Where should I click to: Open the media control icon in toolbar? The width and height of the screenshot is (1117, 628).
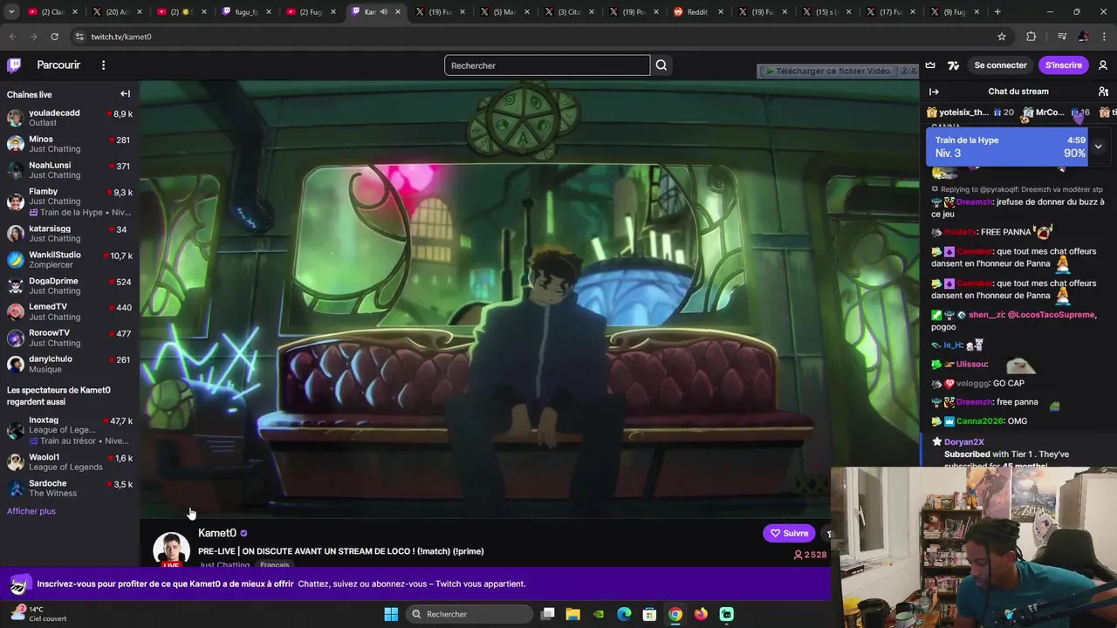(x=1062, y=37)
